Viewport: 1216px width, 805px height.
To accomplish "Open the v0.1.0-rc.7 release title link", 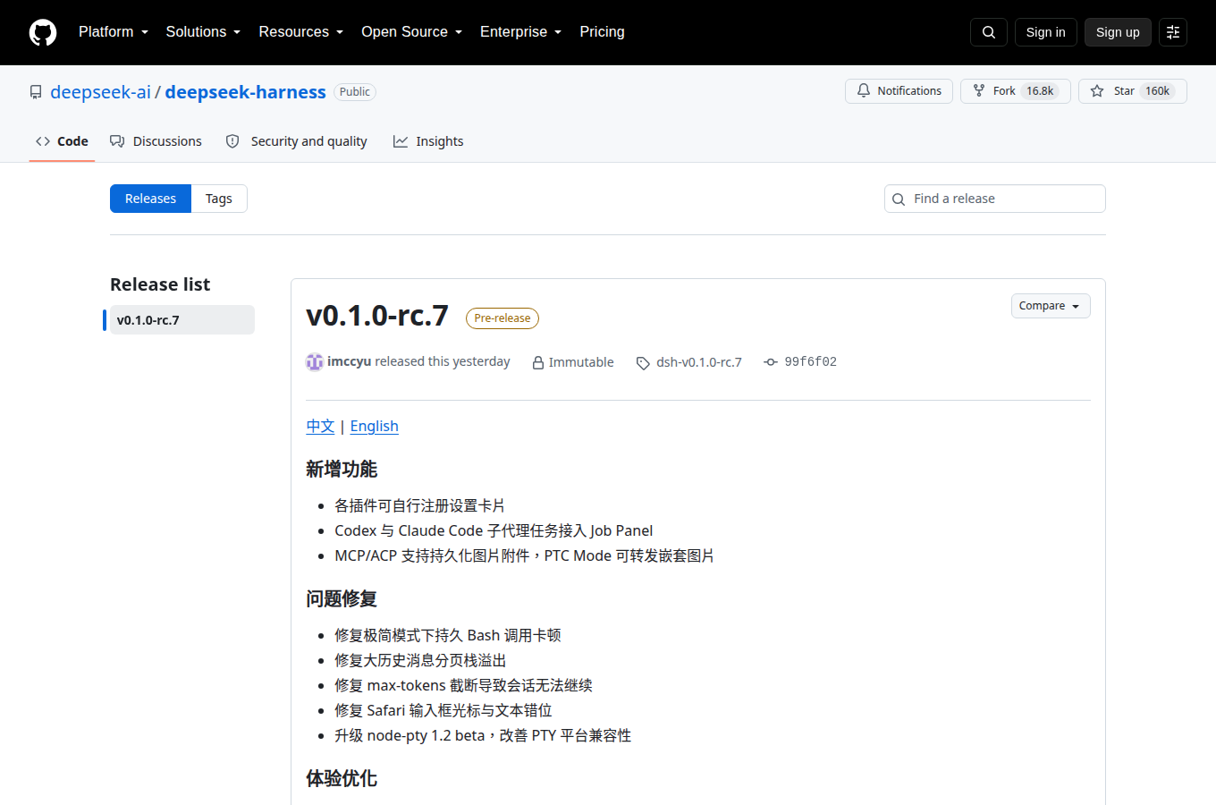I will click(377, 316).
